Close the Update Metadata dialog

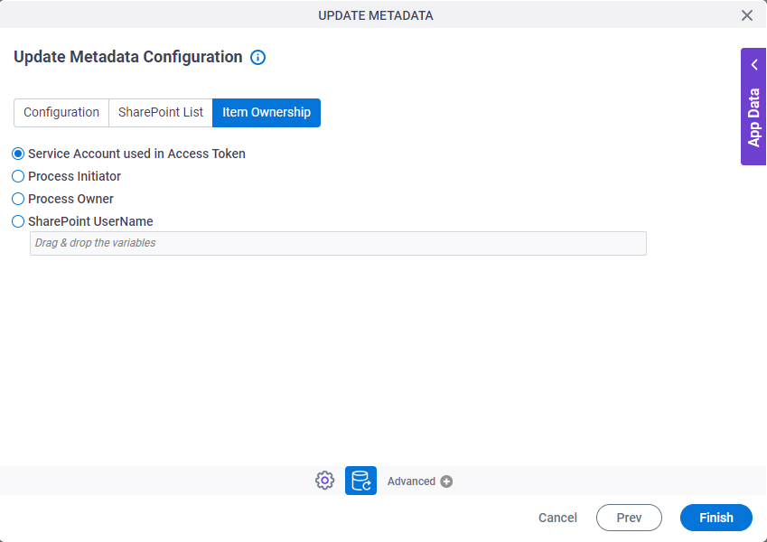point(747,15)
